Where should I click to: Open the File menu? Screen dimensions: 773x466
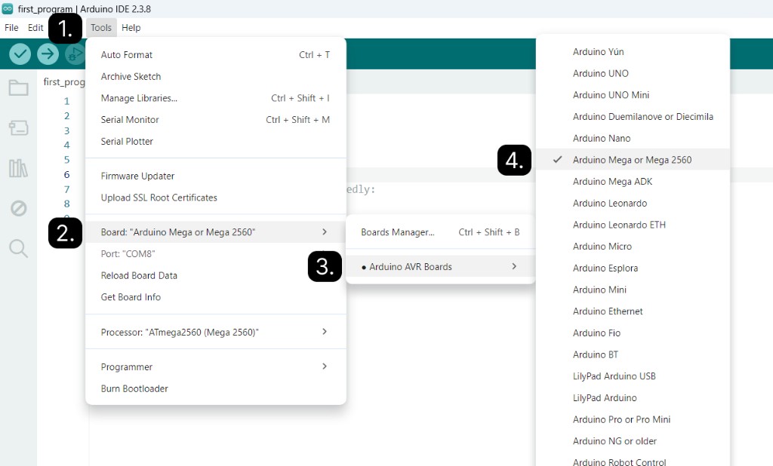(11, 28)
